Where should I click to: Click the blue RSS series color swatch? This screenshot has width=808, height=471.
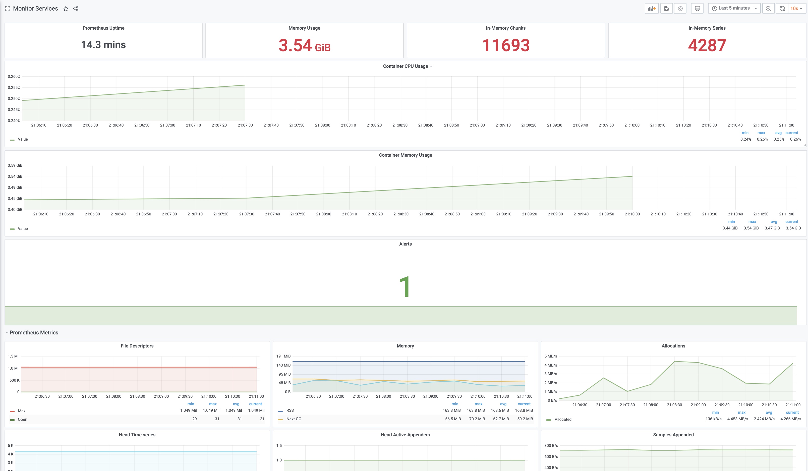click(x=280, y=411)
